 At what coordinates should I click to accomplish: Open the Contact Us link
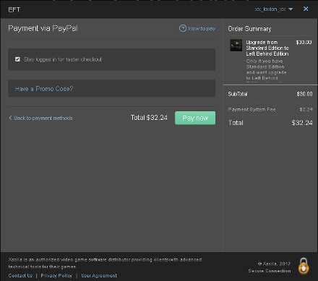[20, 275]
